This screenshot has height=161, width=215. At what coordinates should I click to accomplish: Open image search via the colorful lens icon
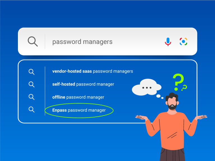coord(183,42)
